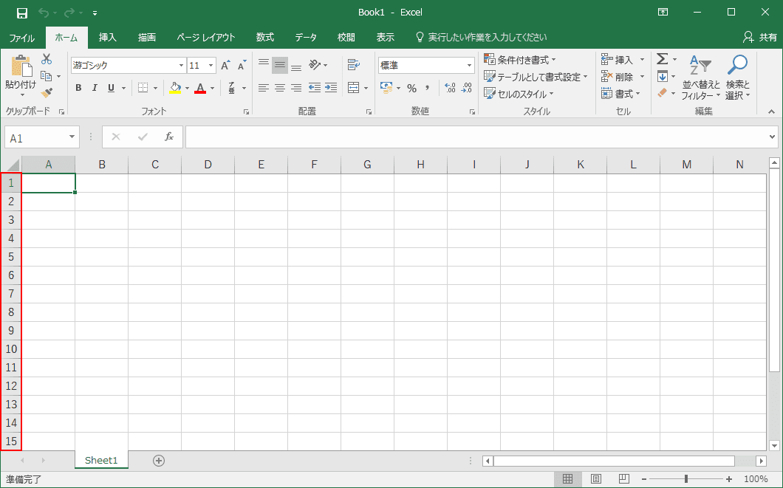Image resolution: width=783 pixels, height=488 pixels.
Task: Click the decrease indent icon
Action: pyautogui.click(x=315, y=88)
